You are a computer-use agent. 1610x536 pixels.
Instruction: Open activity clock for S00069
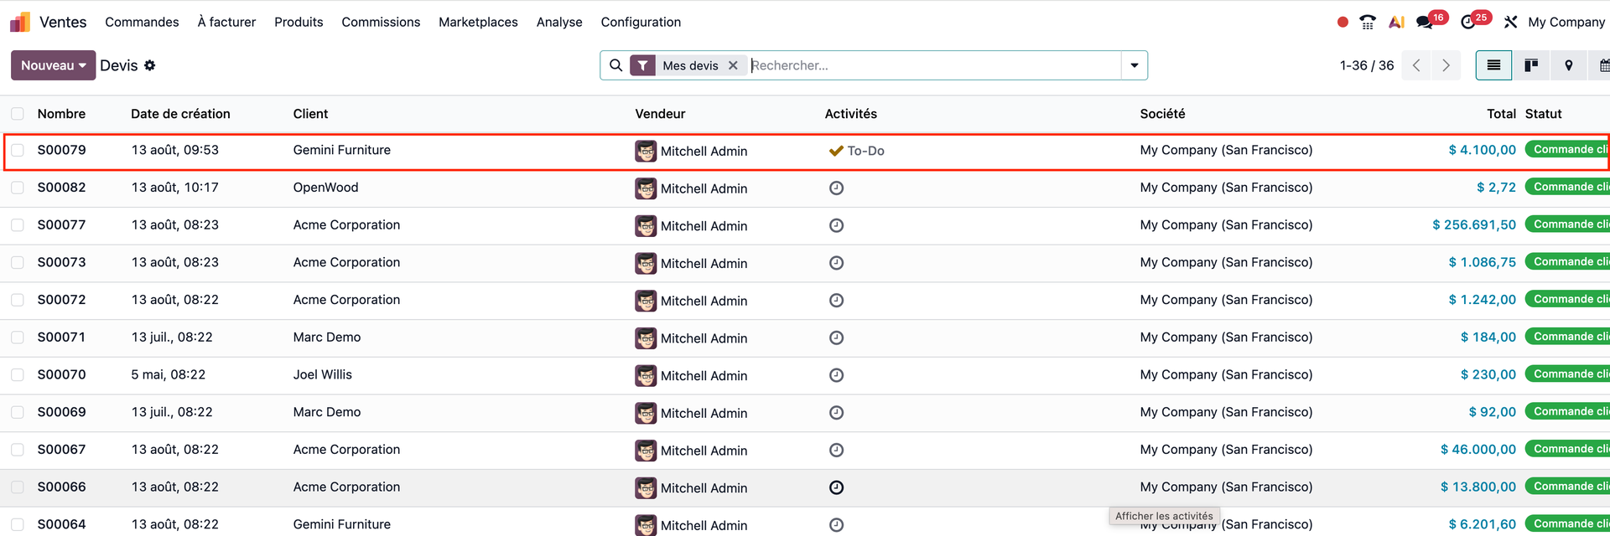coord(836,413)
